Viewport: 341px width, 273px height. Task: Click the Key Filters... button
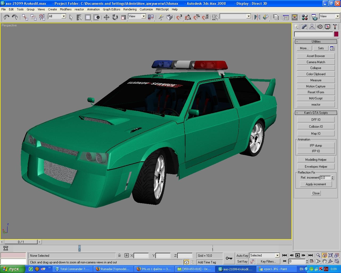(268, 262)
